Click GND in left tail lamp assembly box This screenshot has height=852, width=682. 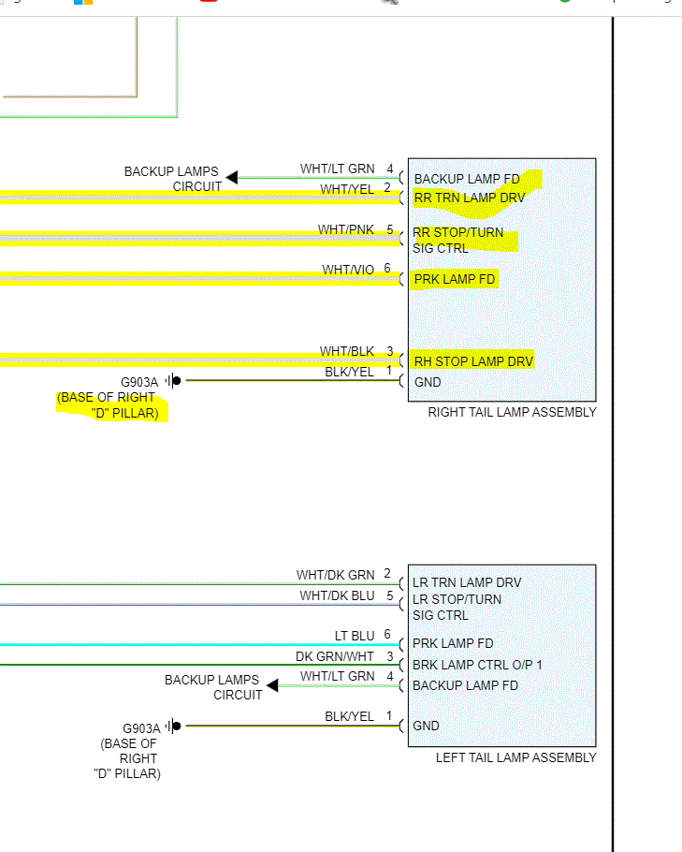click(426, 726)
